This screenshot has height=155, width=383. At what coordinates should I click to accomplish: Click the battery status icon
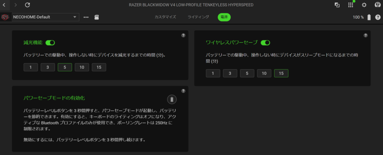pos(369,17)
